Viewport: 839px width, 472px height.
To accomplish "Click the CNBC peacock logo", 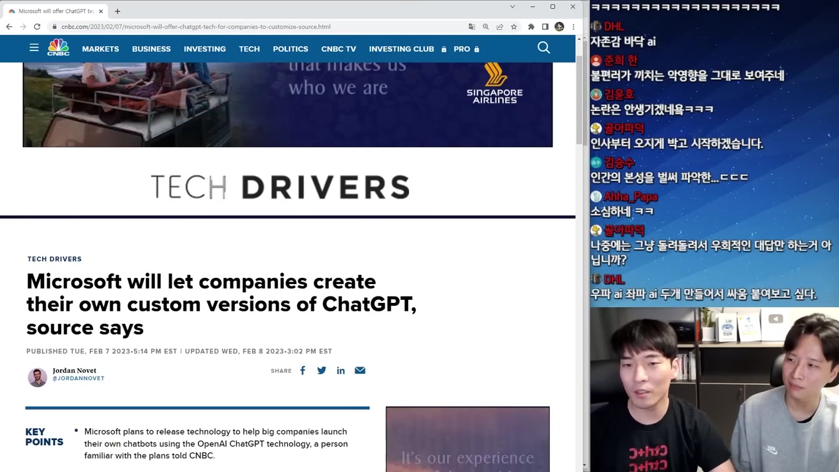I will (59, 47).
